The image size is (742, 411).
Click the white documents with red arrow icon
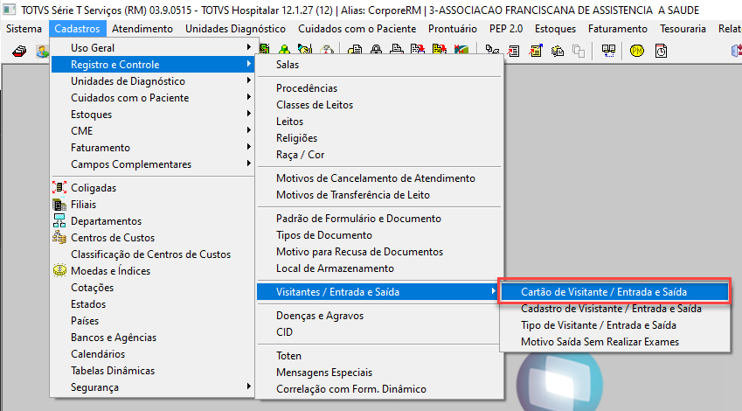418,50
